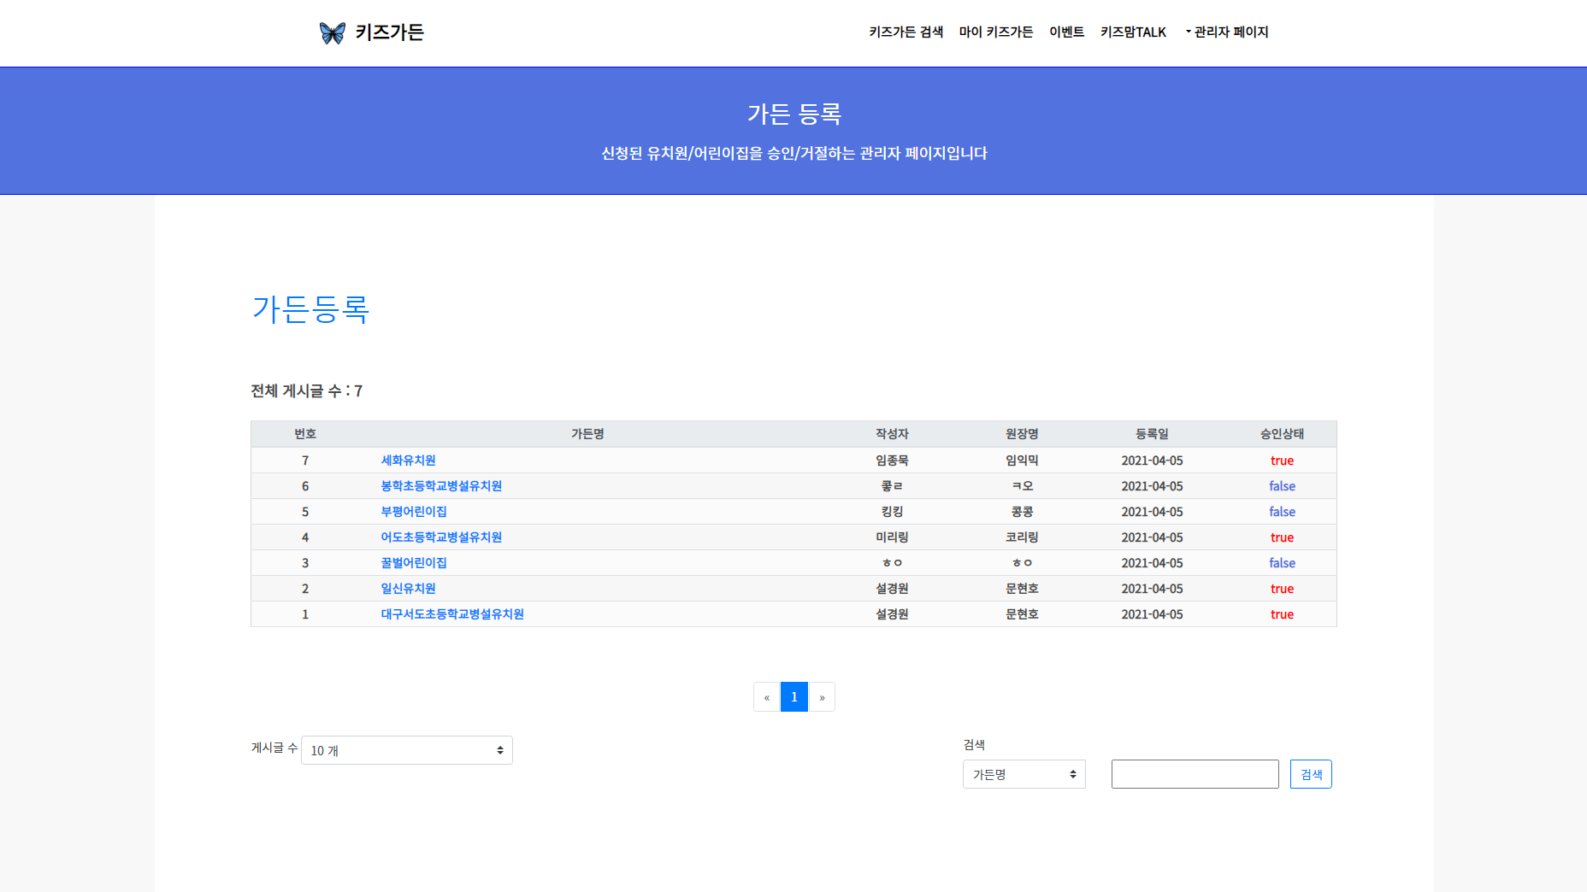Open the 어도초등학교병설유치원 entry
The width and height of the screenshot is (1587, 892).
click(441, 537)
